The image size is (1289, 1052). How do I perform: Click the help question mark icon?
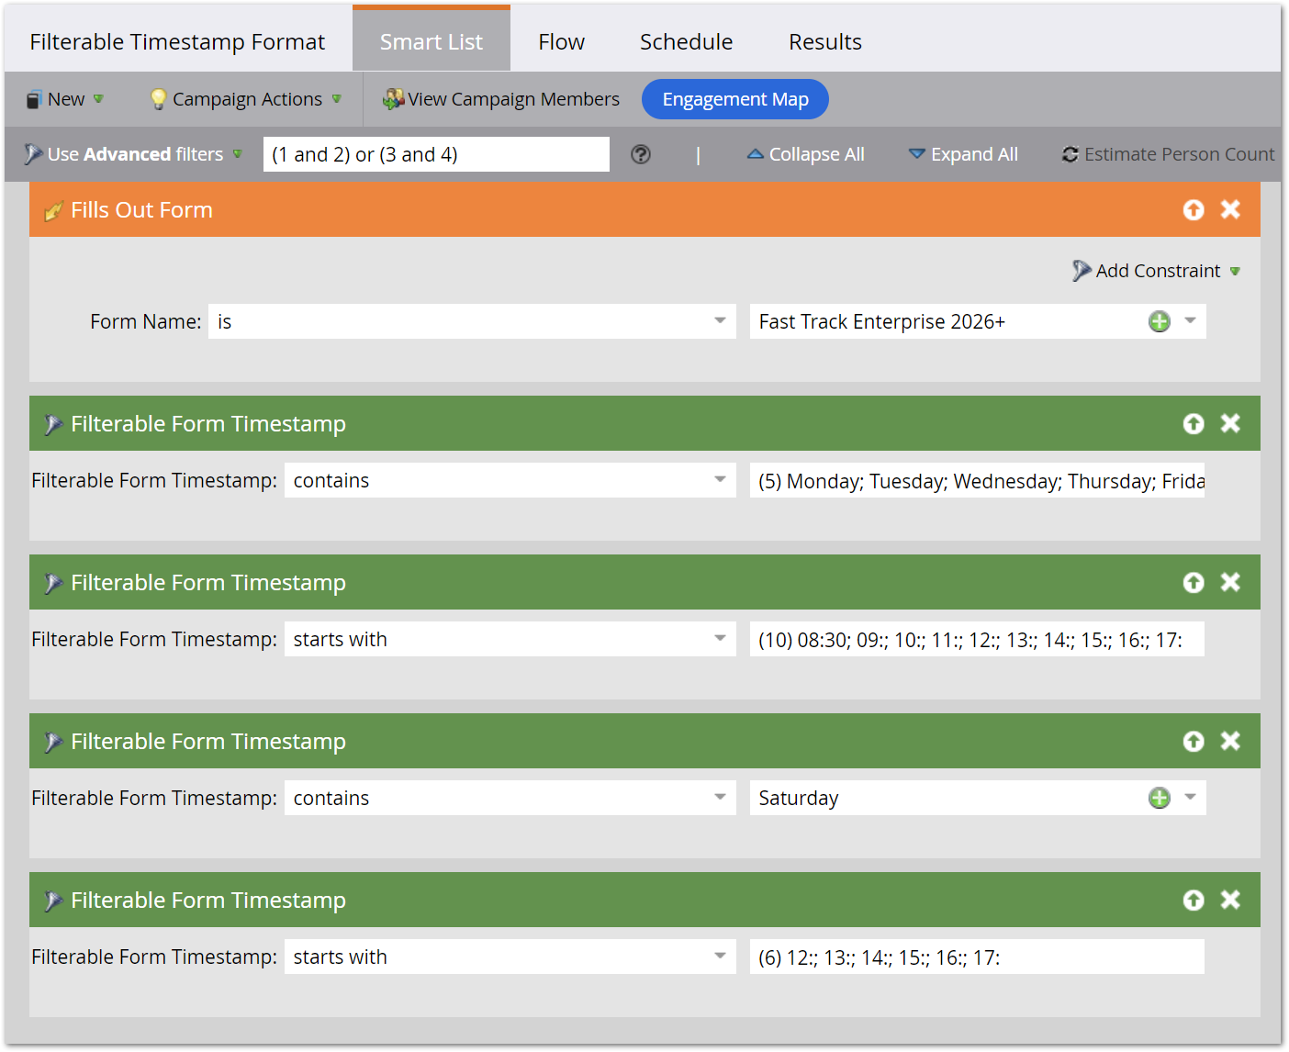tap(641, 154)
